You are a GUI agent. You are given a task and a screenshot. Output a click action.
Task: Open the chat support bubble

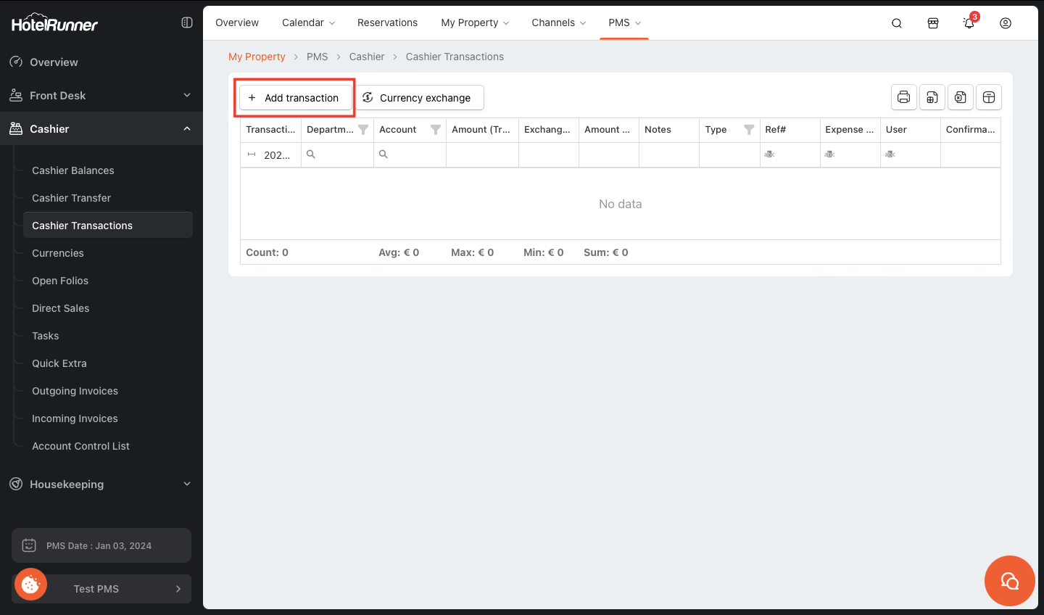point(1009,581)
